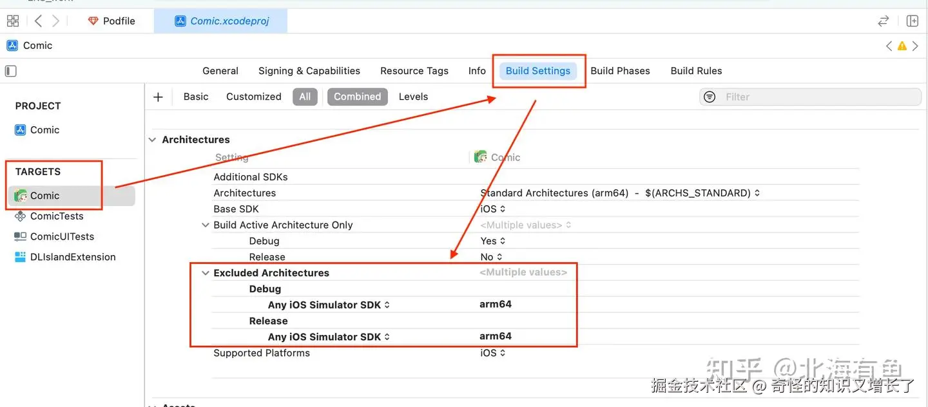Select the Build Settings tab
The image size is (928, 407).
(538, 71)
